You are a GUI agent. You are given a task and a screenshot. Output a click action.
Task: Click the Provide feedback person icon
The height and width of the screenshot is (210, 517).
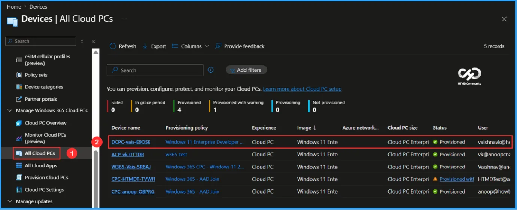218,46
